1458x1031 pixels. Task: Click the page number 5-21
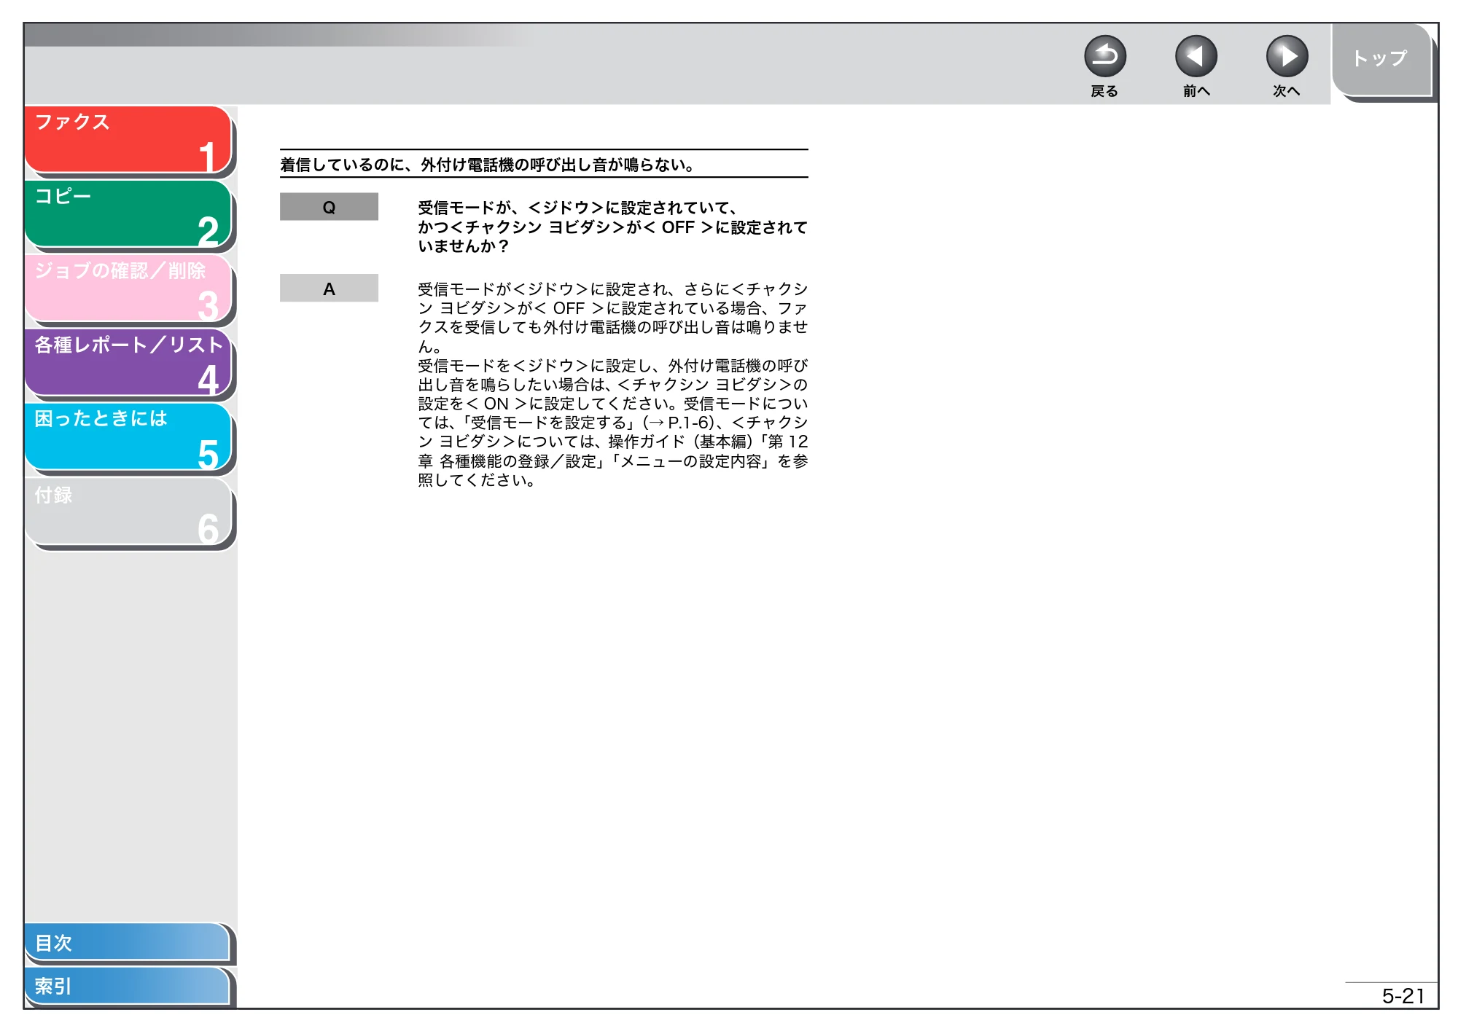pos(1403,996)
